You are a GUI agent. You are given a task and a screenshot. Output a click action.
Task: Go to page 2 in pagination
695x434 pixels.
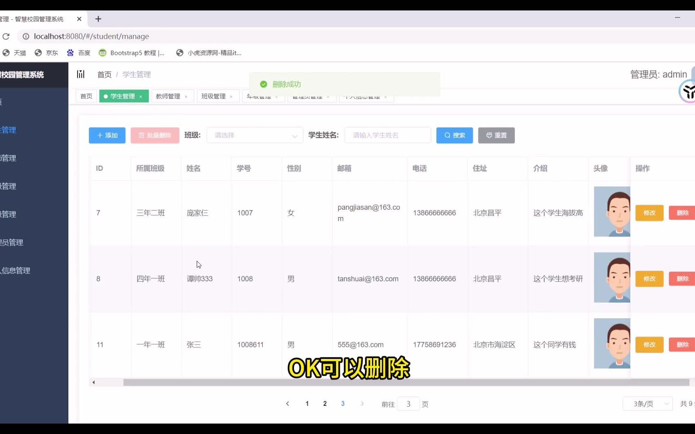(325, 403)
